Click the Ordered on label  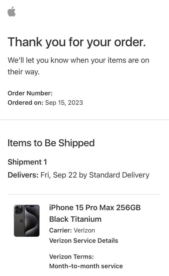point(26,103)
